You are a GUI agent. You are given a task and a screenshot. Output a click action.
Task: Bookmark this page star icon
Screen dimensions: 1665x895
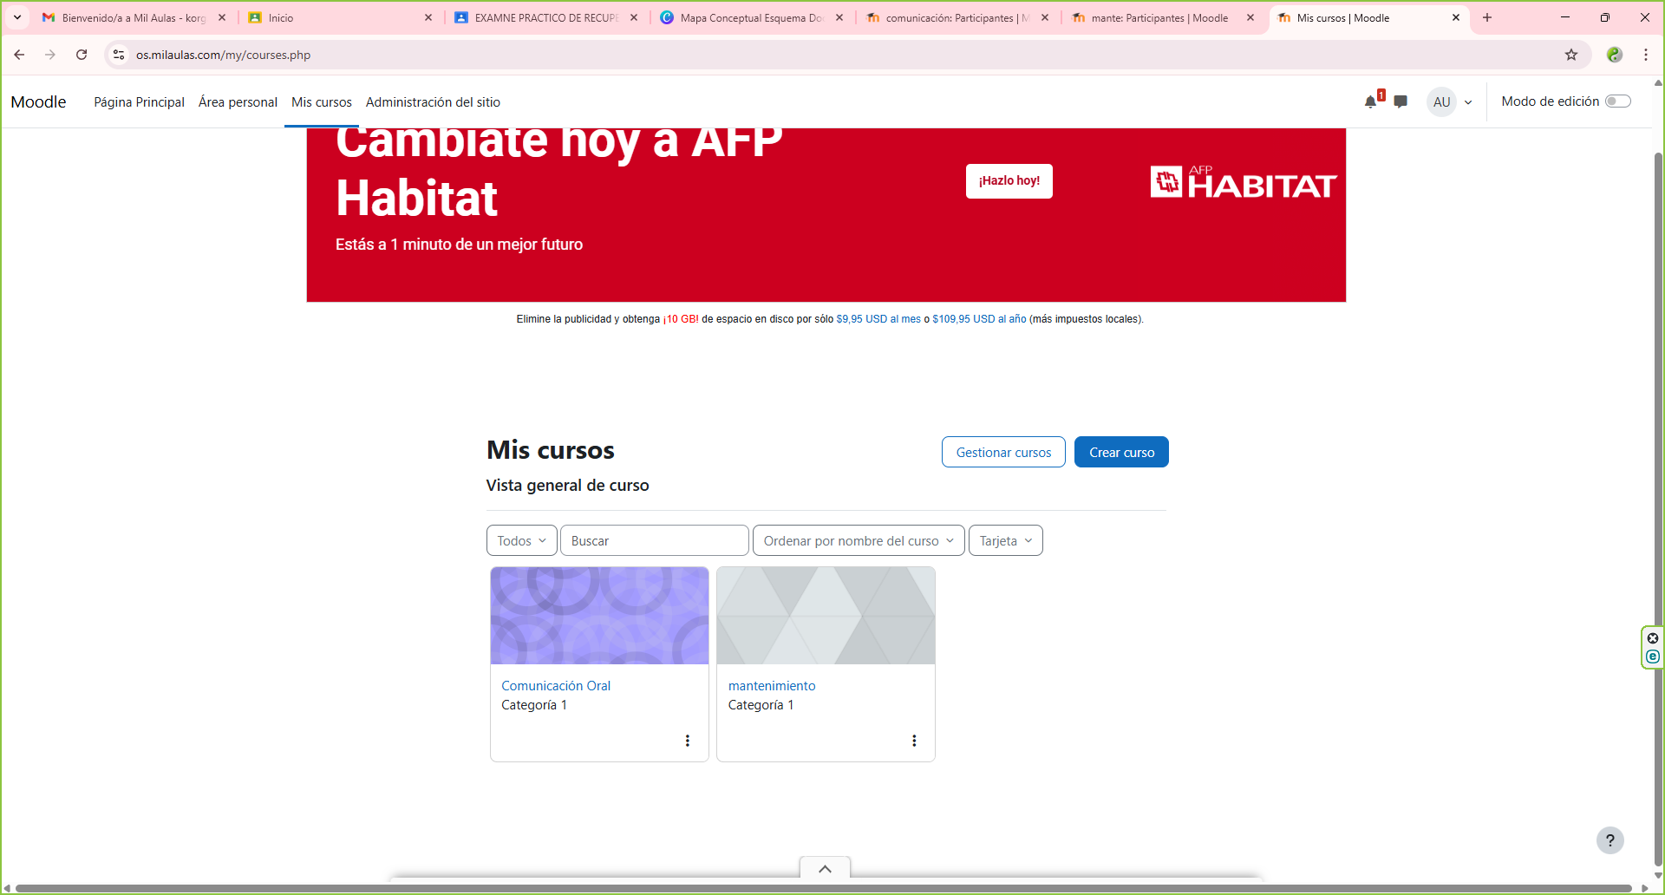1571,55
